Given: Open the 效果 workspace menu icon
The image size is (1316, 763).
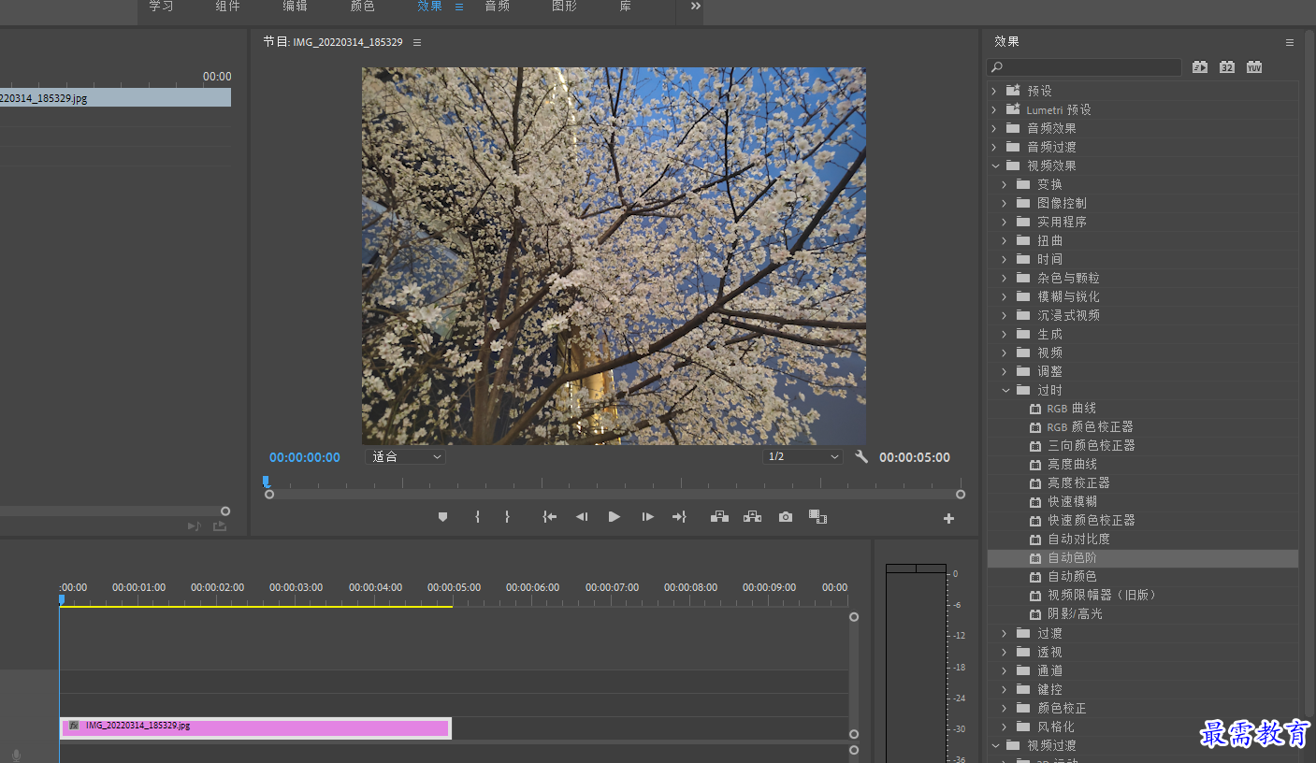Looking at the screenshot, I should tap(459, 7).
